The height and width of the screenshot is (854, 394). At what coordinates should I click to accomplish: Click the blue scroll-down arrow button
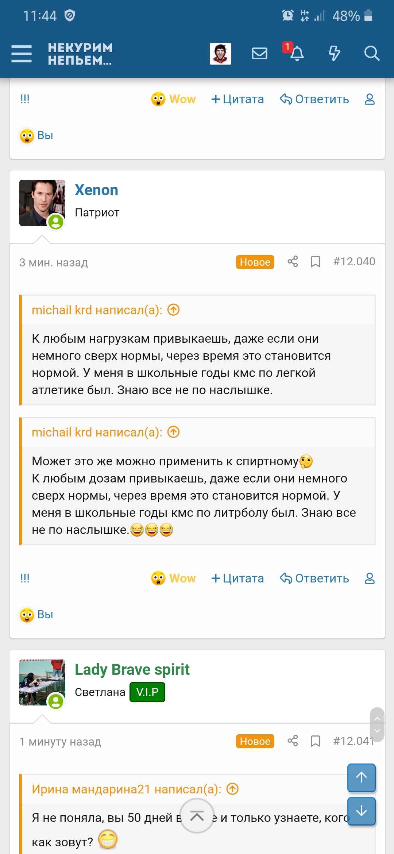point(361,811)
